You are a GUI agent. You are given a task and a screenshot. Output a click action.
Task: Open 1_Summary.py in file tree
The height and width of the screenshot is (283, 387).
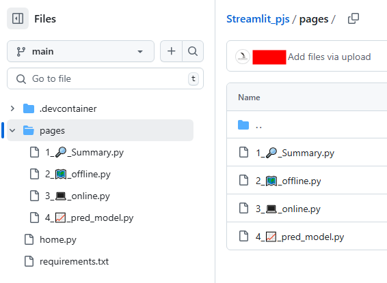point(84,152)
